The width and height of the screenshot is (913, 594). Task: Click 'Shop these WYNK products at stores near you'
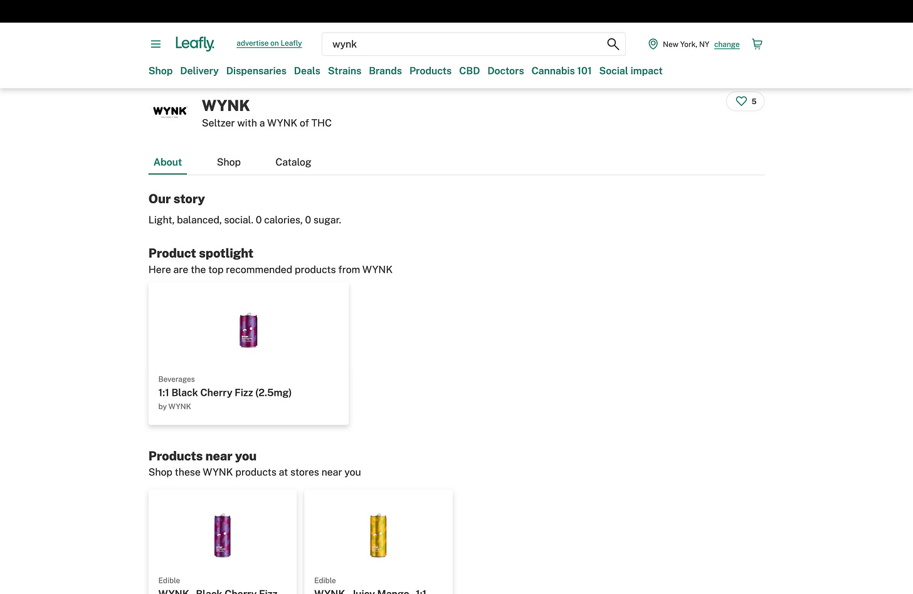click(255, 472)
